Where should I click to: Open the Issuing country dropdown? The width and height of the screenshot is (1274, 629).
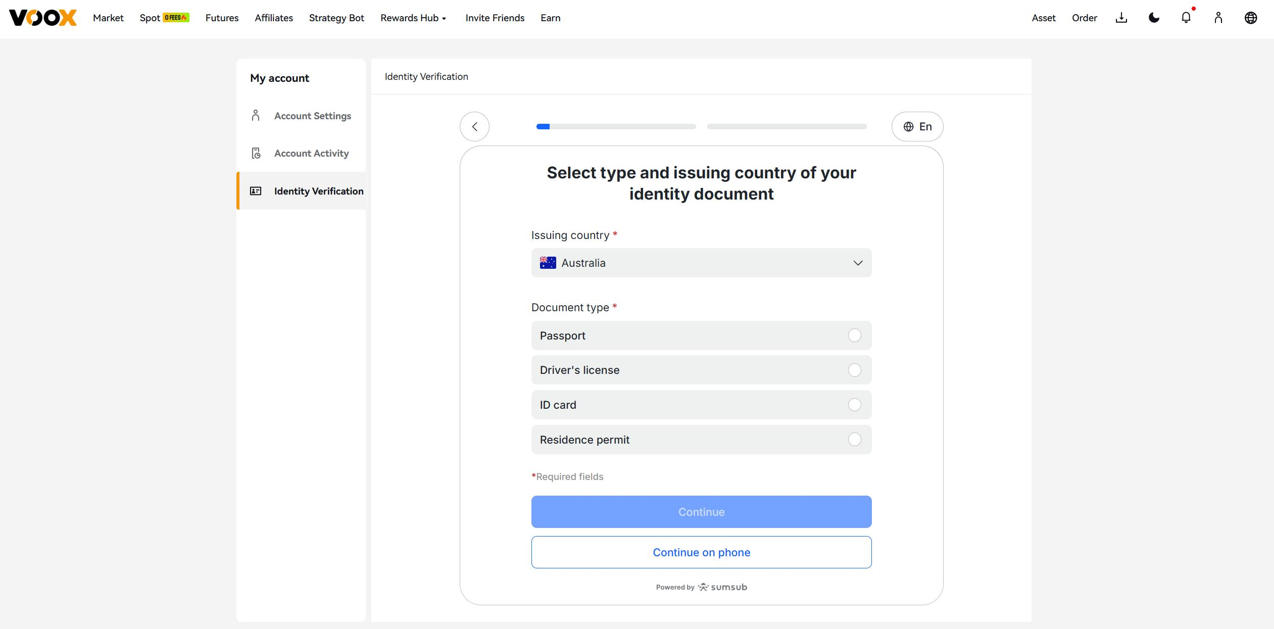point(701,263)
